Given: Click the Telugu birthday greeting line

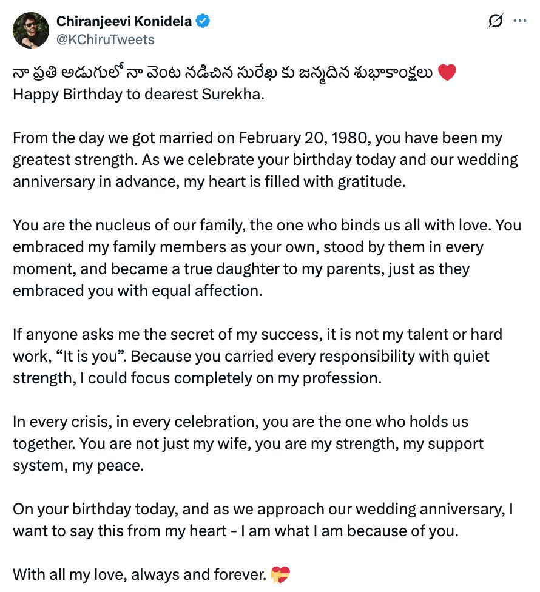Looking at the screenshot, I should [x=222, y=73].
